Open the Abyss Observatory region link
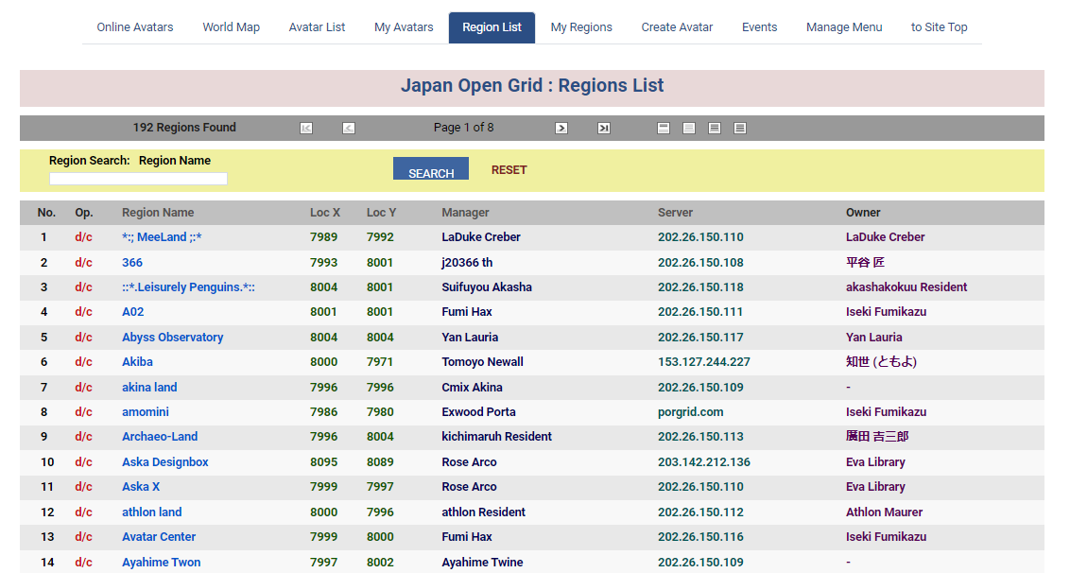Screen dimensions: 1070x573 pyautogui.click(x=172, y=338)
